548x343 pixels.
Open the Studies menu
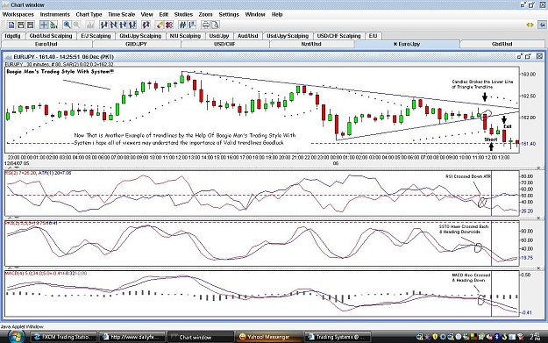point(183,14)
